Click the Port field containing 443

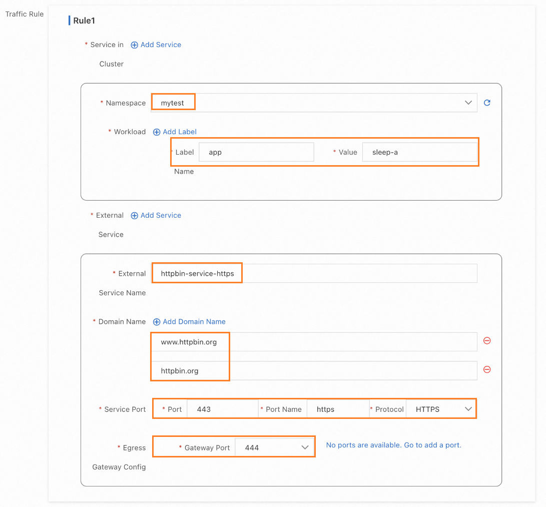pos(223,409)
